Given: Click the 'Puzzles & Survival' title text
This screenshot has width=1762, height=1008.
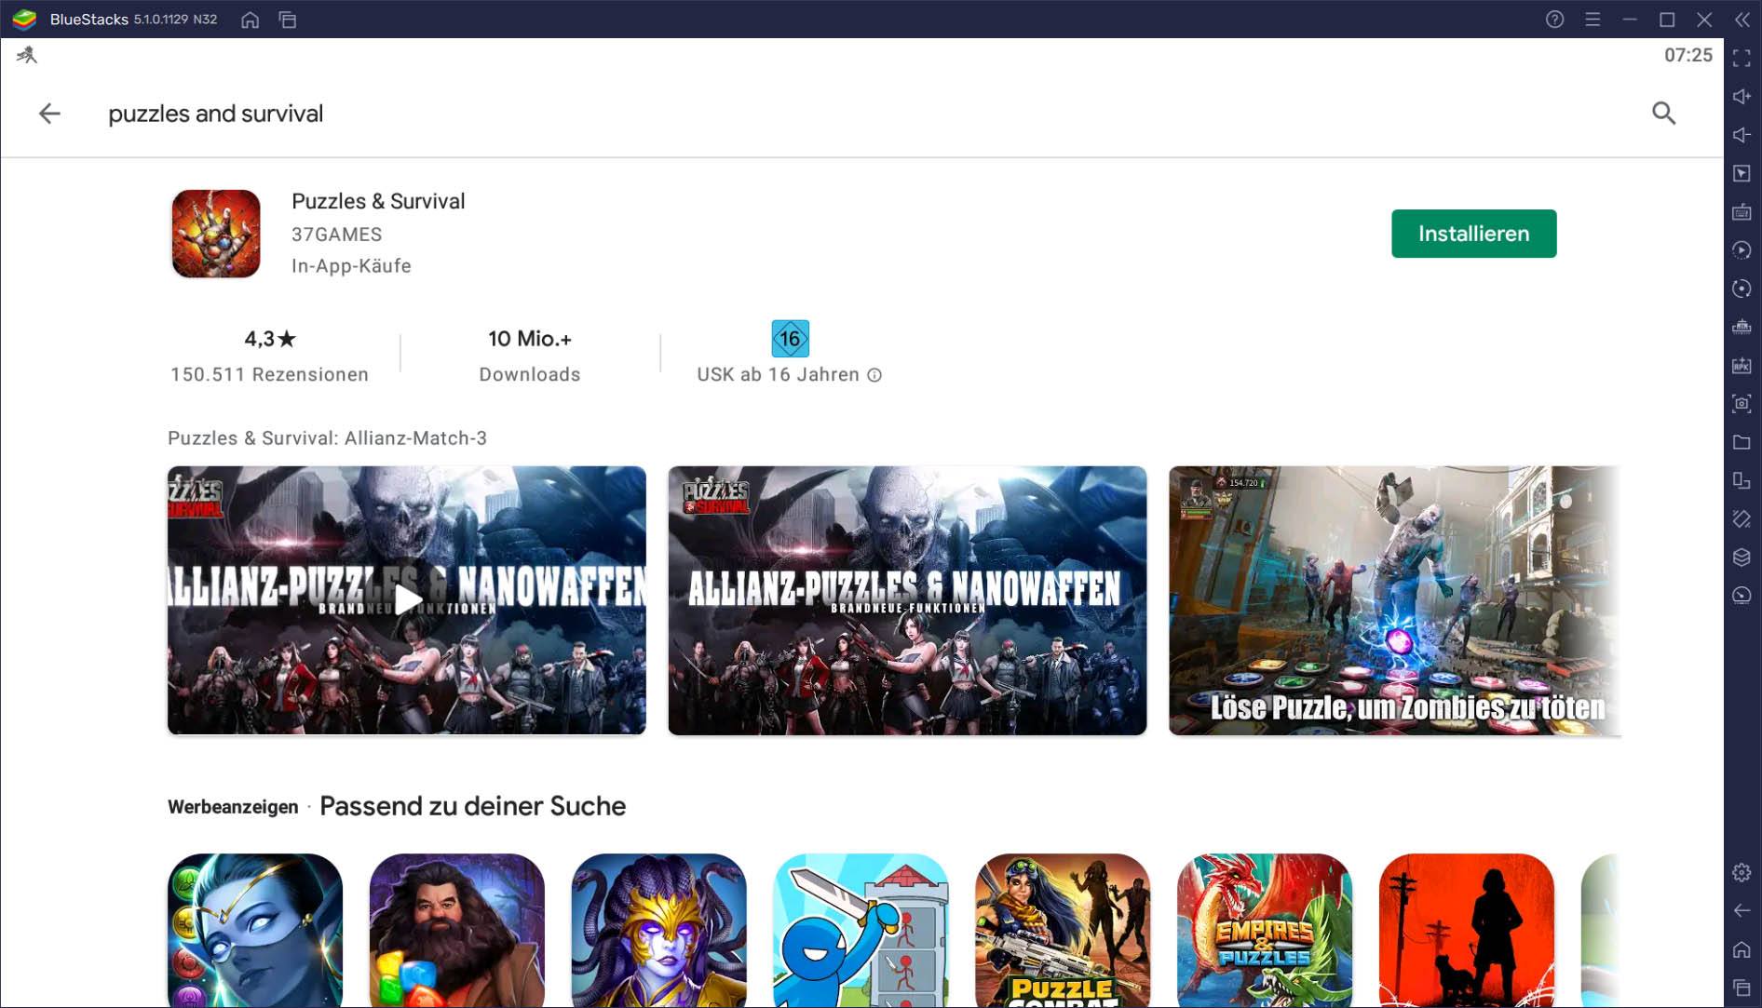Looking at the screenshot, I should pos(378,201).
